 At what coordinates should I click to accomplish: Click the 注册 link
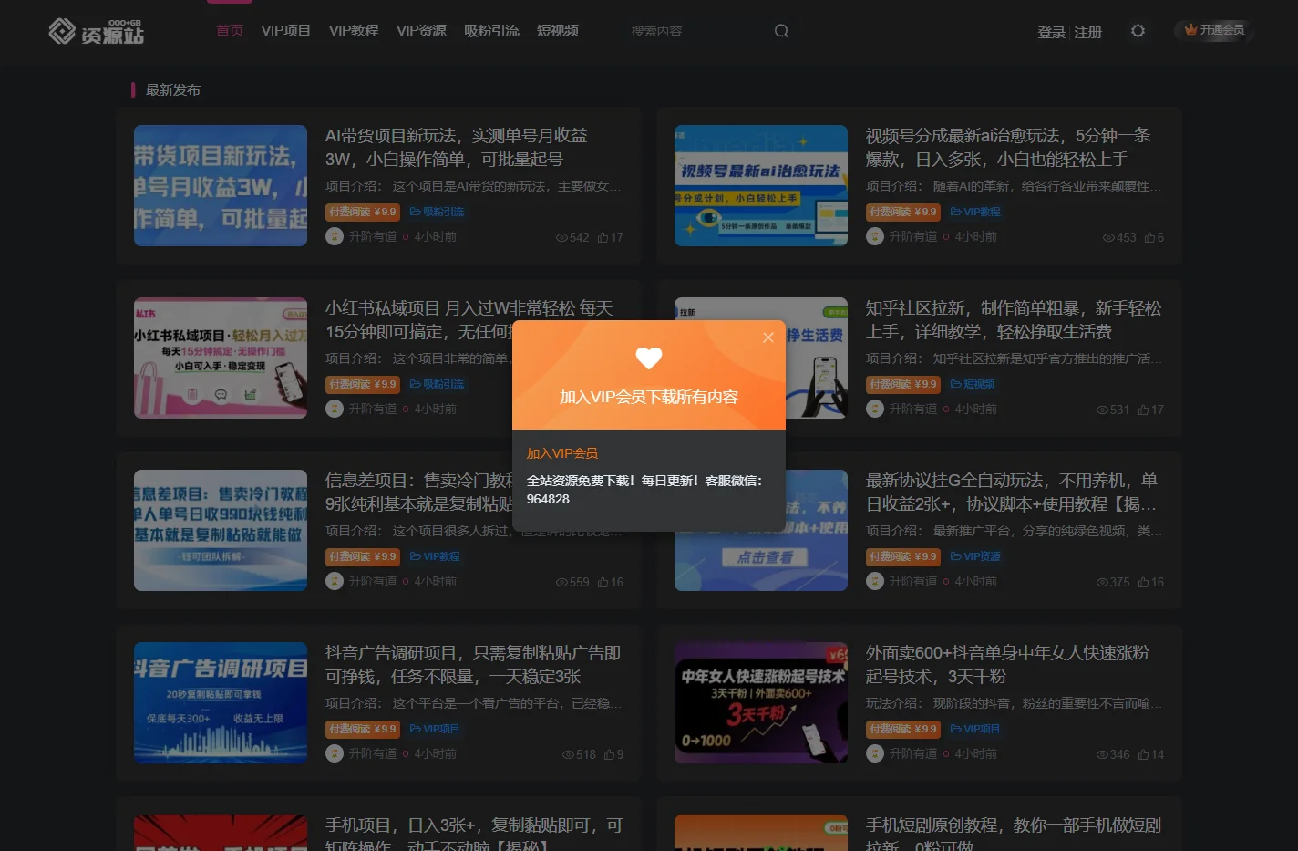pyautogui.click(x=1088, y=32)
